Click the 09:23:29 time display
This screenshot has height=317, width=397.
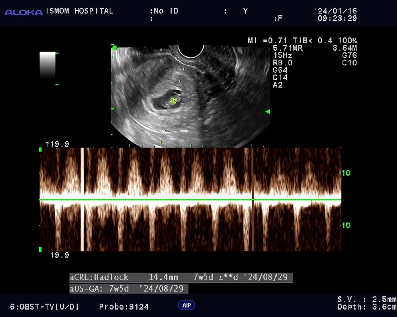[x=337, y=18]
